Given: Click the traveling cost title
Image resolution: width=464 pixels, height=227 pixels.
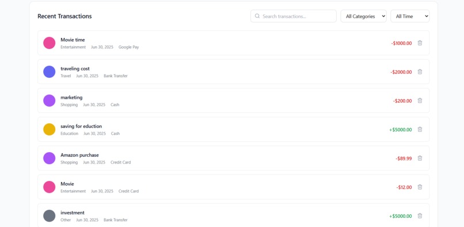Looking at the screenshot, I should (75, 69).
